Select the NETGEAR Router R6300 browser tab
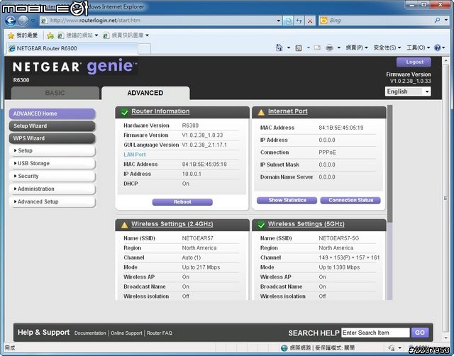This screenshot has width=454, height=356. [72, 48]
